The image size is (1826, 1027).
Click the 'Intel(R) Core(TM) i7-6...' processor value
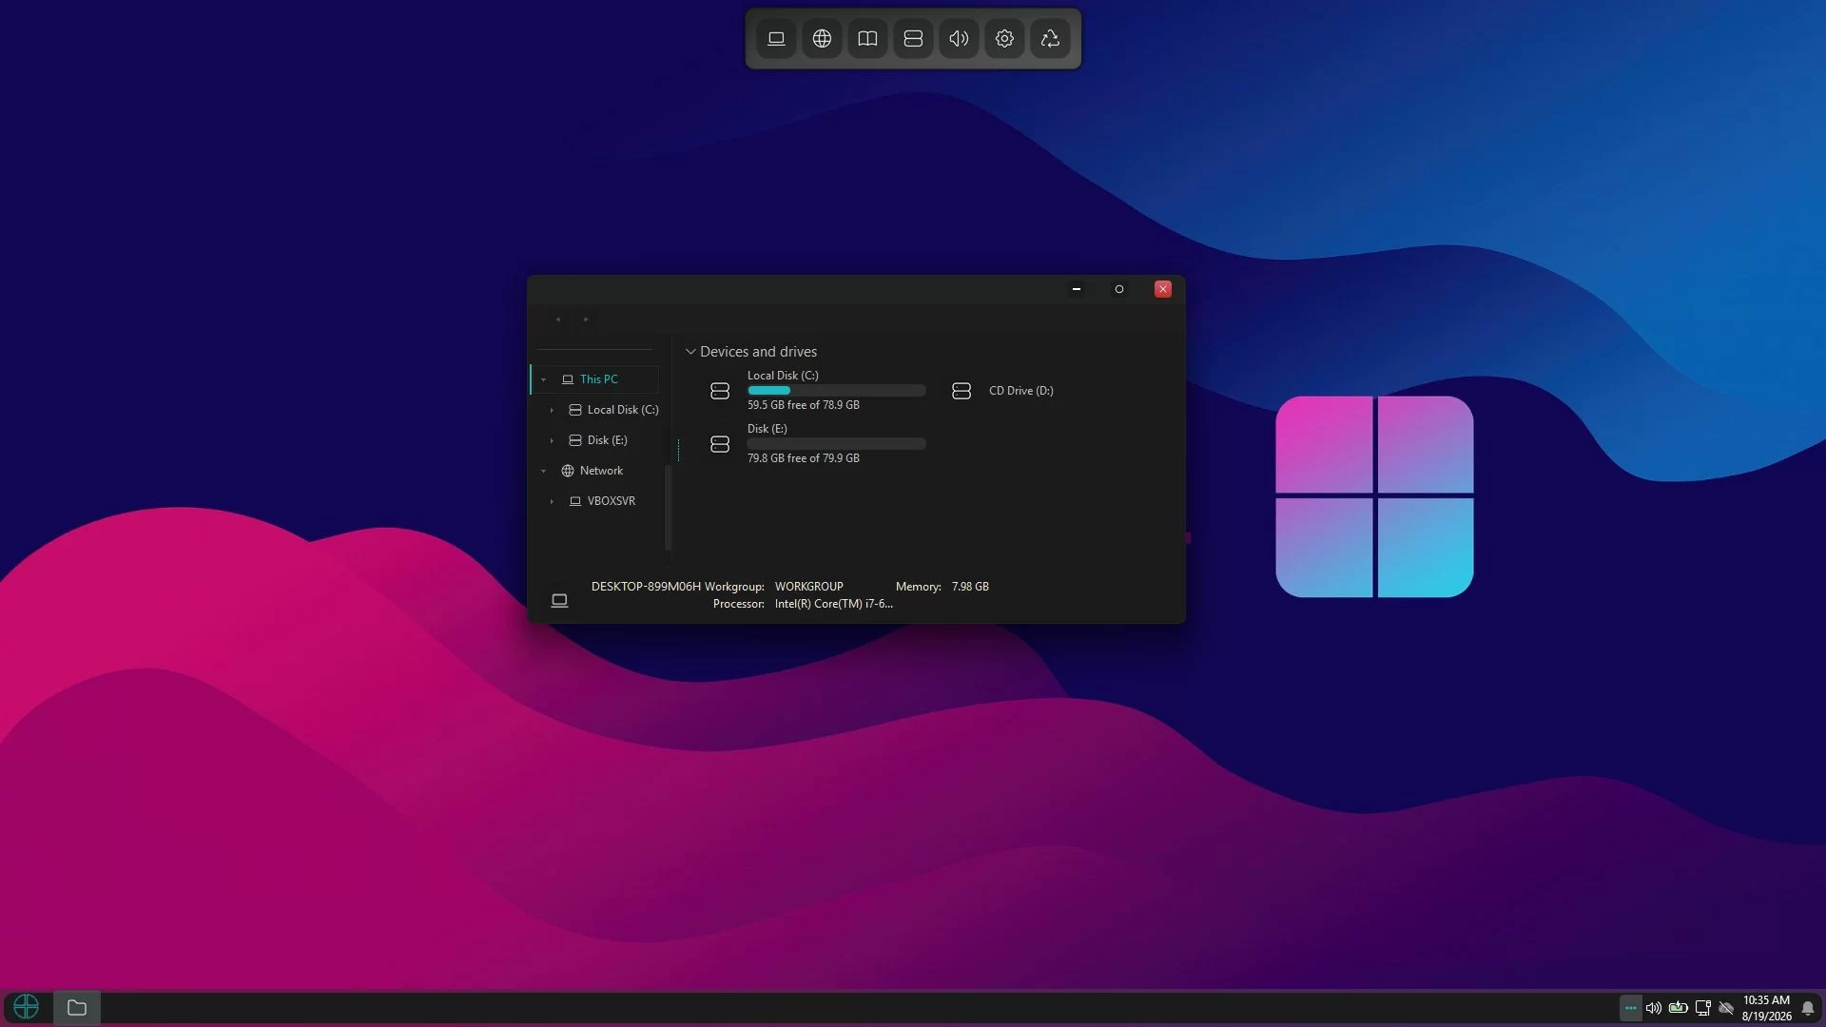tap(833, 604)
